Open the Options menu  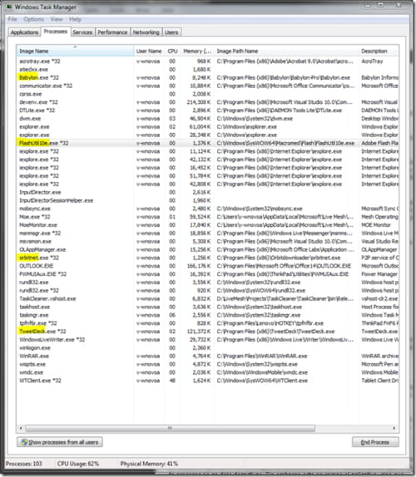33,19
